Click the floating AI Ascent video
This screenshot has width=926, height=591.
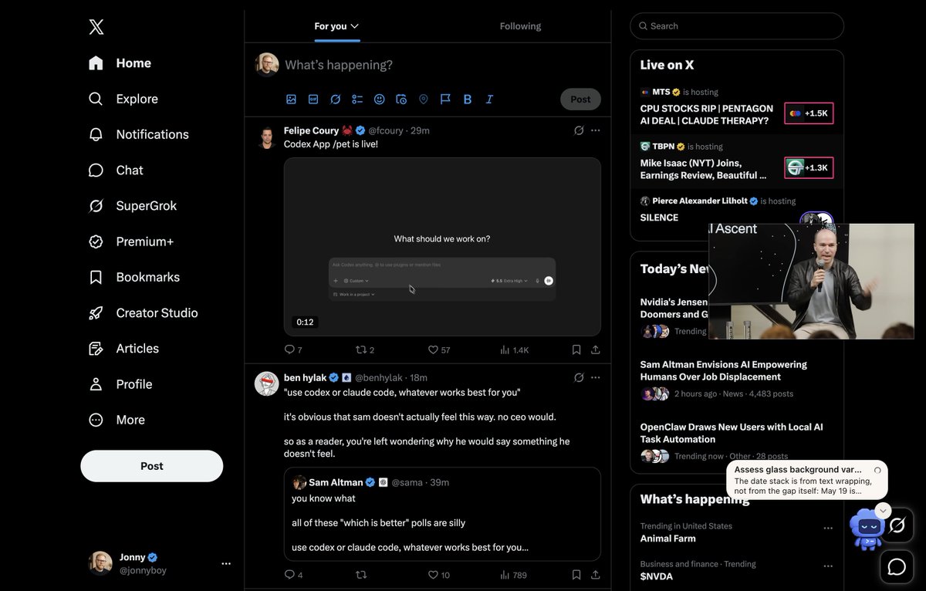[811, 282]
